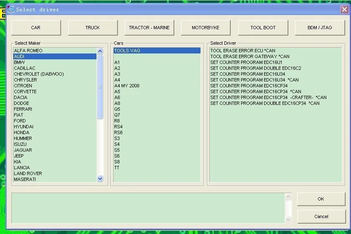Pick A6 from Cars list
Image resolution: width=351 pixels, height=234 pixels.
tap(157, 97)
